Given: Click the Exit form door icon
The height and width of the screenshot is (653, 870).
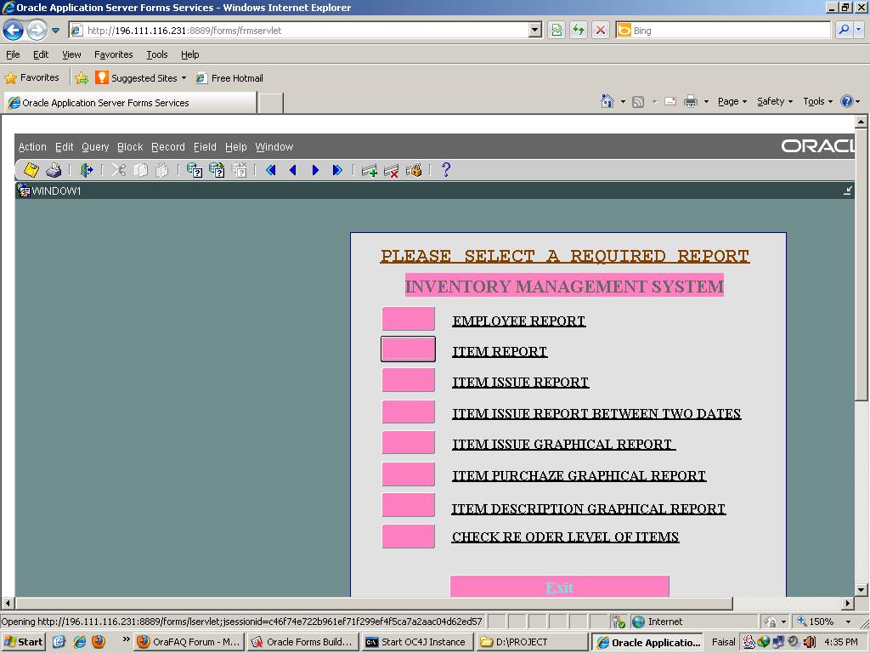Looking at the screenshot, I should (87, 170).
